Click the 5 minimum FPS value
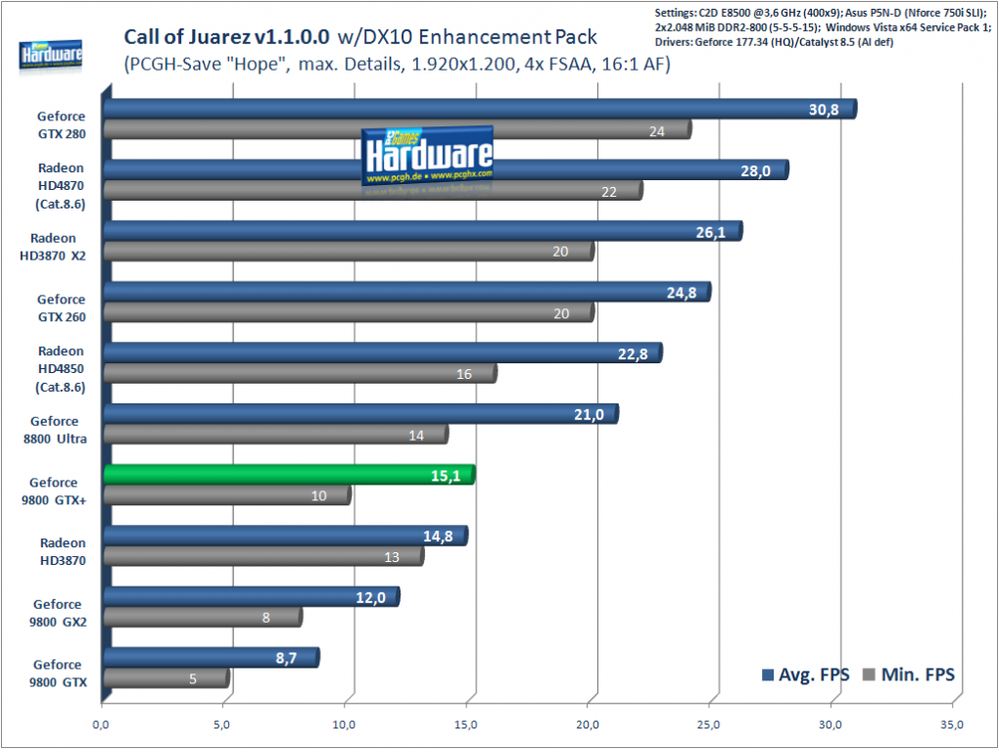 pyautogui.click(x=193, y=679)
